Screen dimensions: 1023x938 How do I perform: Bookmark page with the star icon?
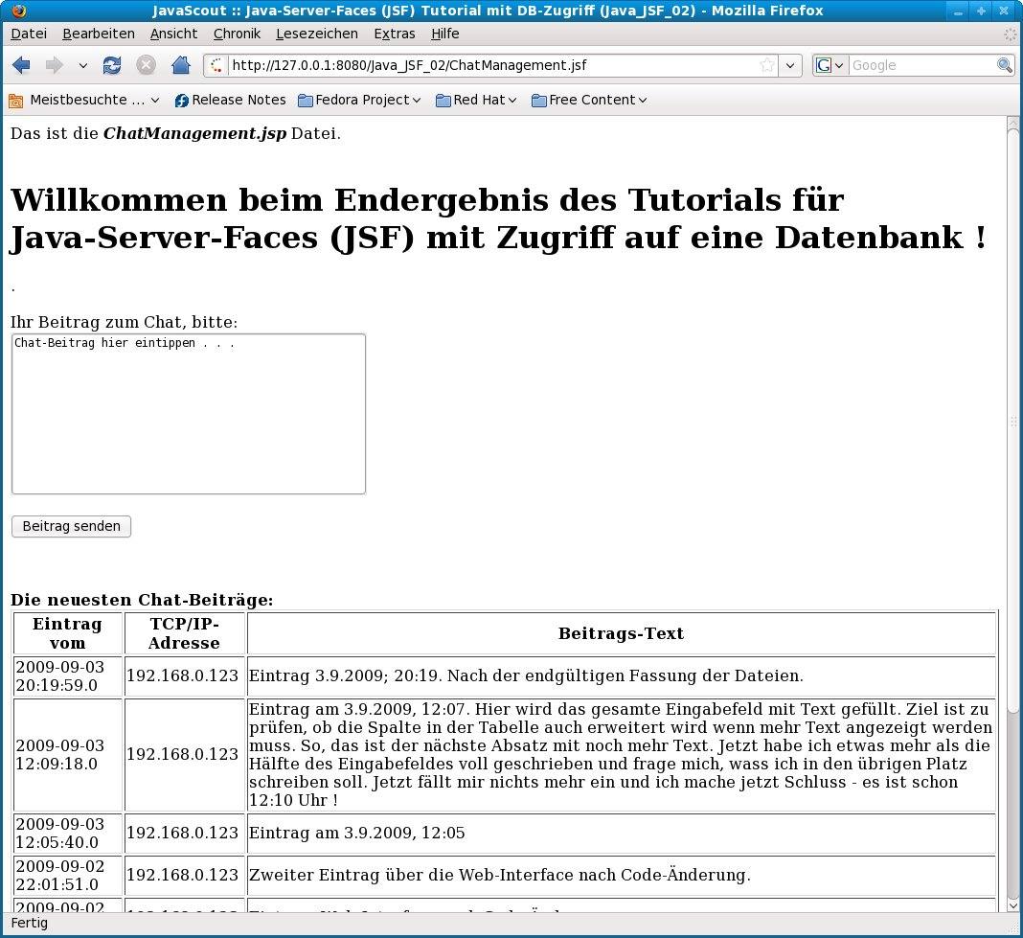[x=766, y=65]
